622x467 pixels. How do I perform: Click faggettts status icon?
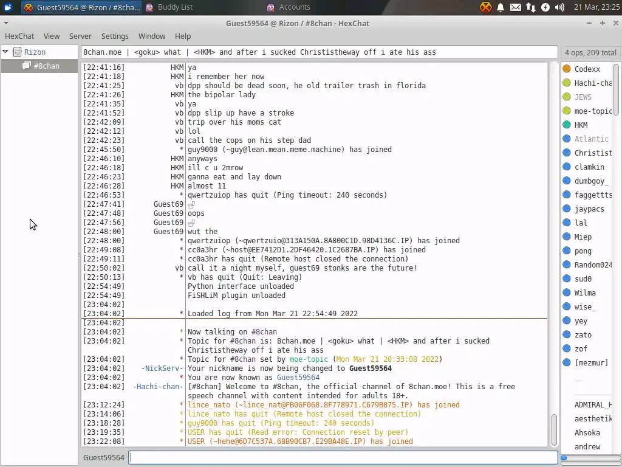coord(567,195)
